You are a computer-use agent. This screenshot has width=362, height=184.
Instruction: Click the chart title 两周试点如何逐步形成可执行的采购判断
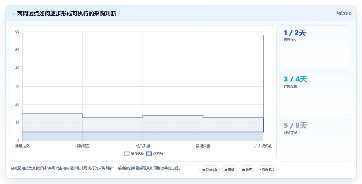click(66, 14)
